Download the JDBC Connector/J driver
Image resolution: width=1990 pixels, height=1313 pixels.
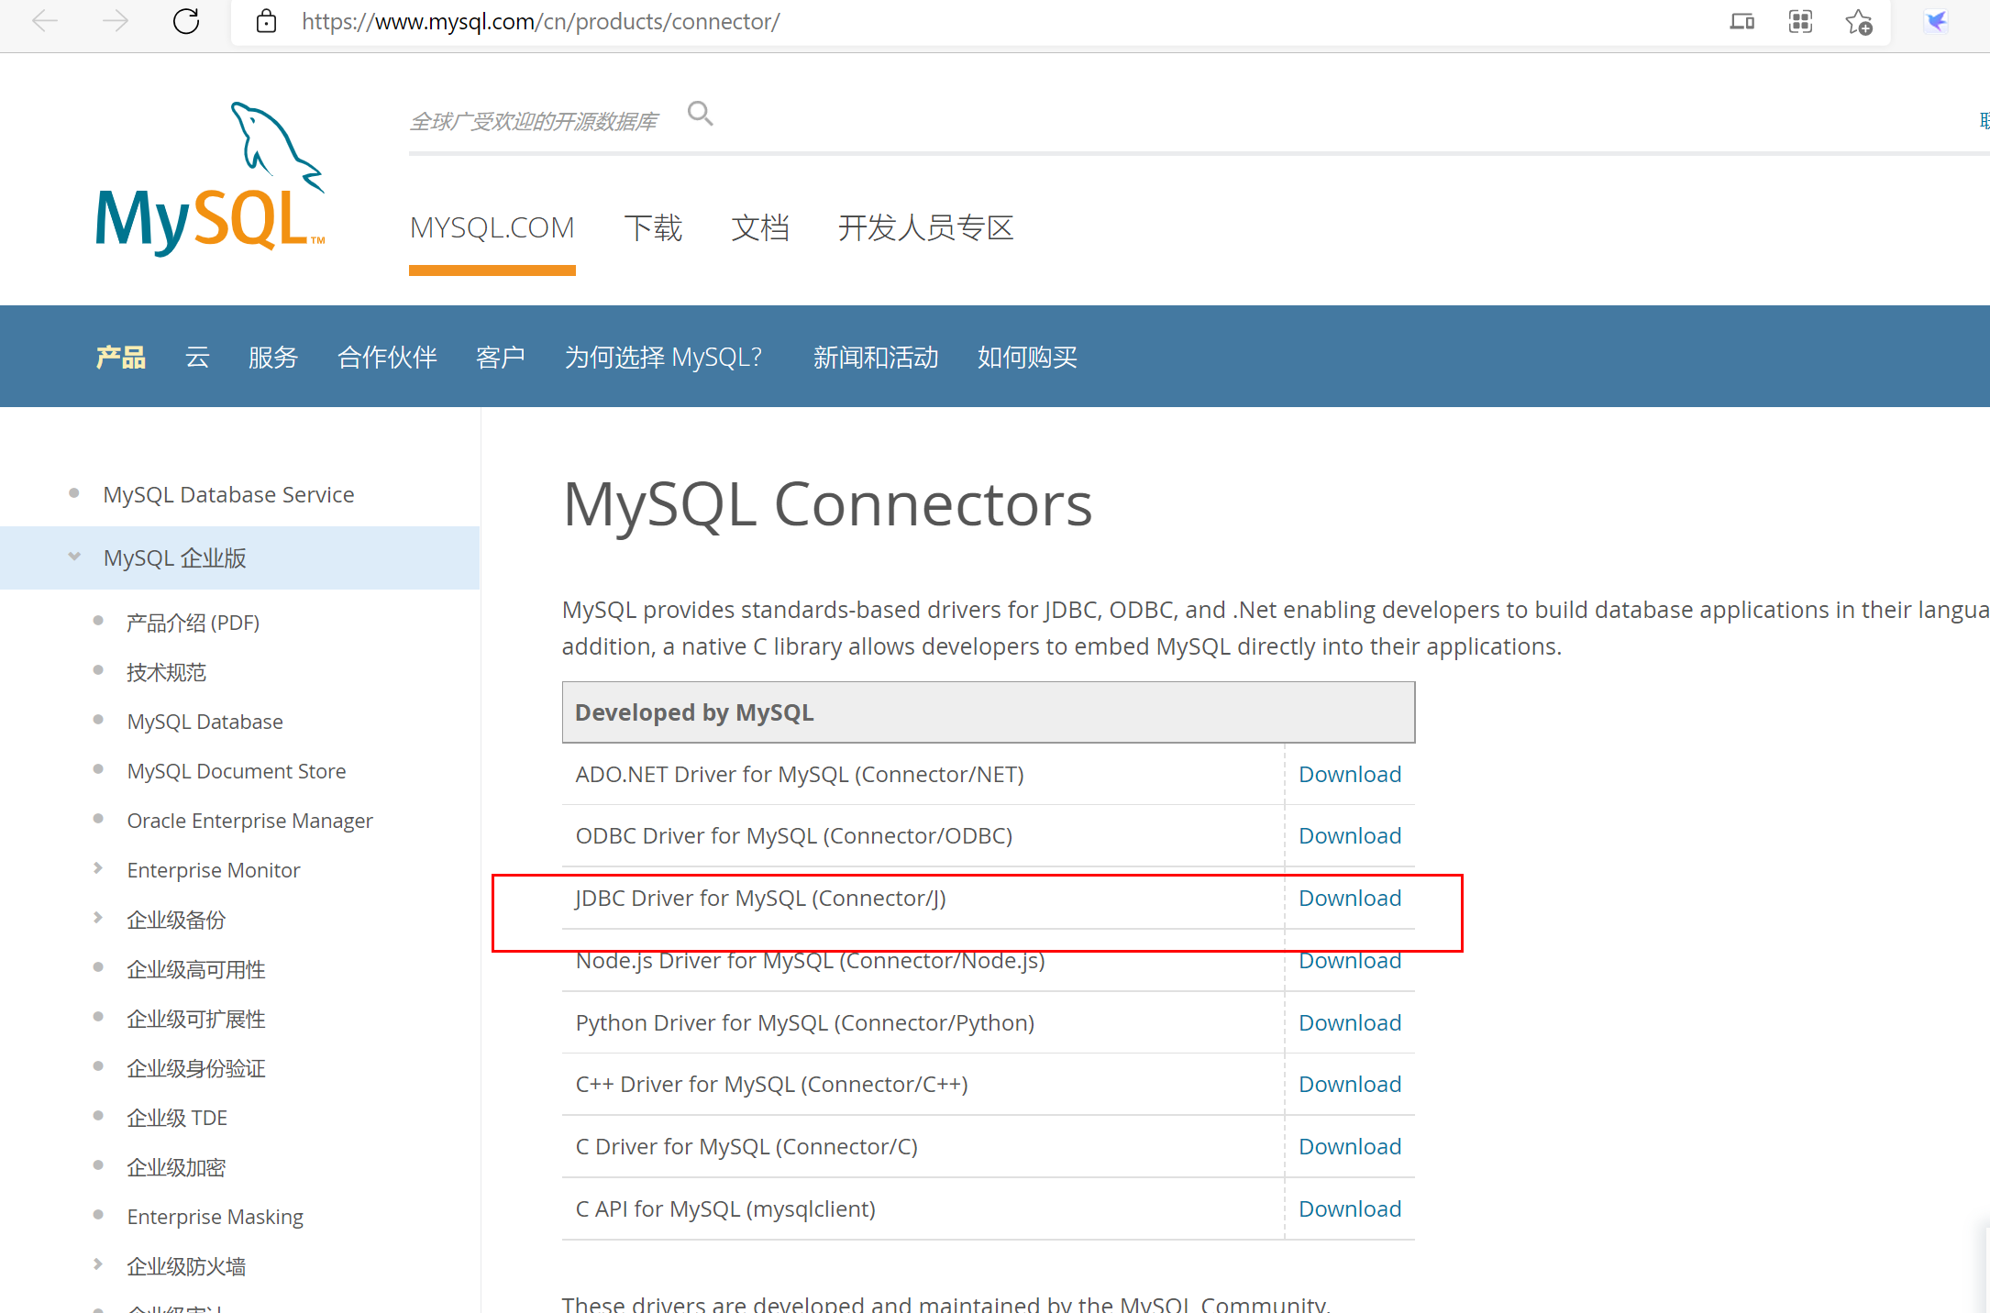click(1350, 898)
